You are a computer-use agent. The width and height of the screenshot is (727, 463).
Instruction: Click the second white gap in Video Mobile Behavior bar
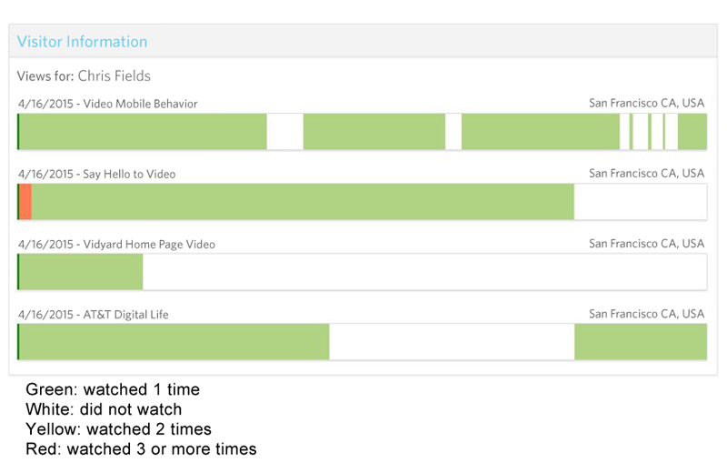(x=453, y=132)
